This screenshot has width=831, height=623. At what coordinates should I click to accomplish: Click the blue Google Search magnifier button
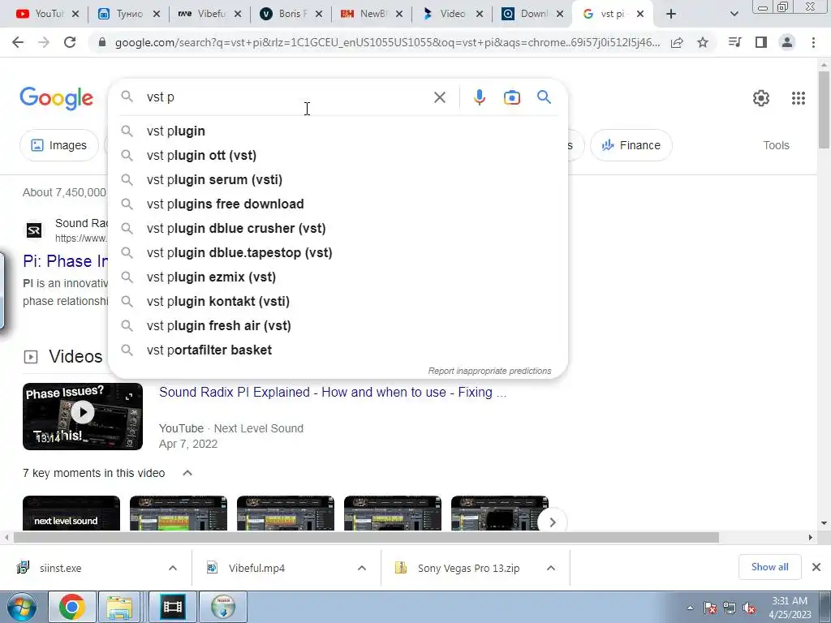click(x=544, y=97)
